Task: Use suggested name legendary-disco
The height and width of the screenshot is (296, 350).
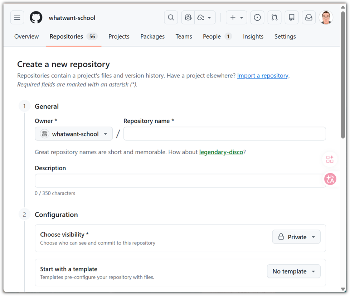Action: [x=221, y=152]
